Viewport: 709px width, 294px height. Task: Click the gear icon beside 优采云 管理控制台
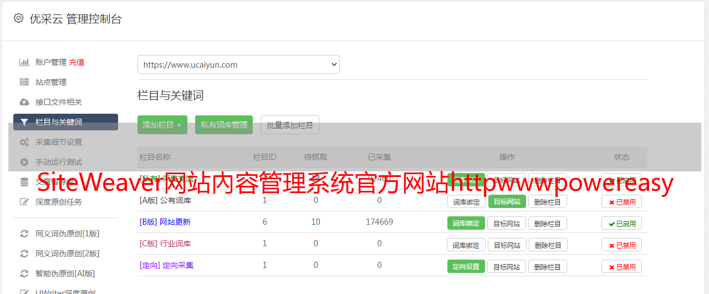coord(19,18)
